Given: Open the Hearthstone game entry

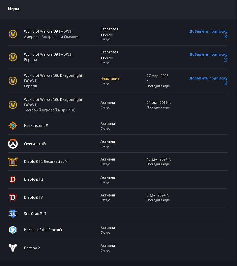Looking at the screenshot, I should [x=36, y=126].
